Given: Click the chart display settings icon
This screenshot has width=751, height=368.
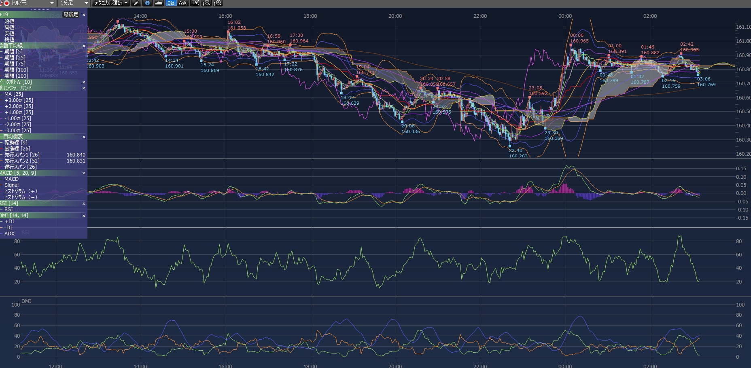Looking at the screenshot, I should tap(195, 3).
